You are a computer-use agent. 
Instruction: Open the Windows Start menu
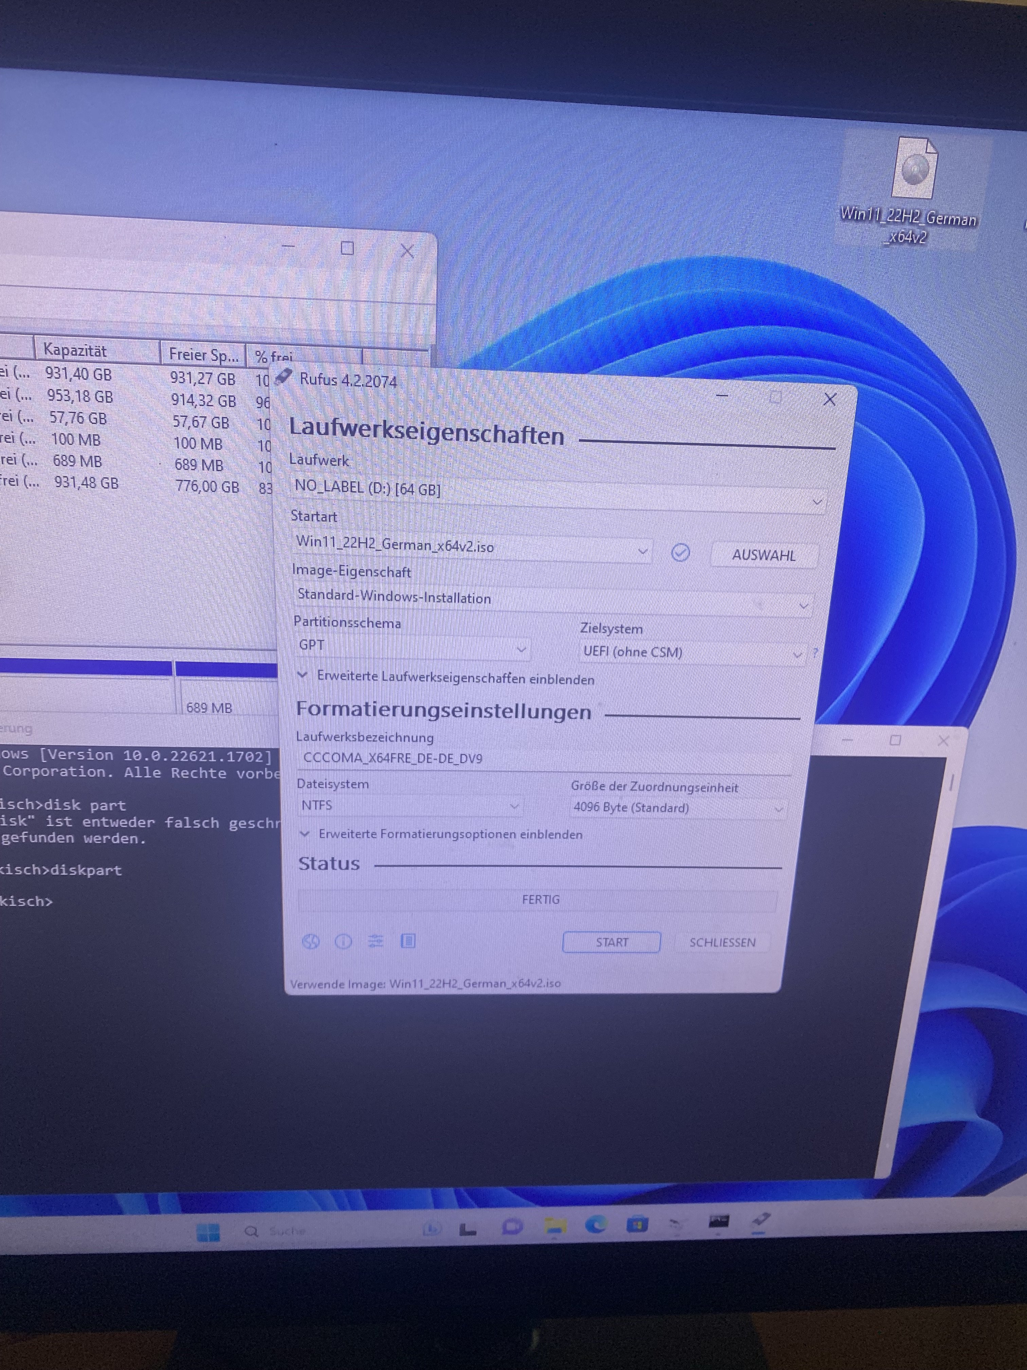(208, 1232)
